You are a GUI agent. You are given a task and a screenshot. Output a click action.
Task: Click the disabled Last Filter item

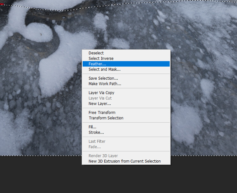(x=126, y=141)
